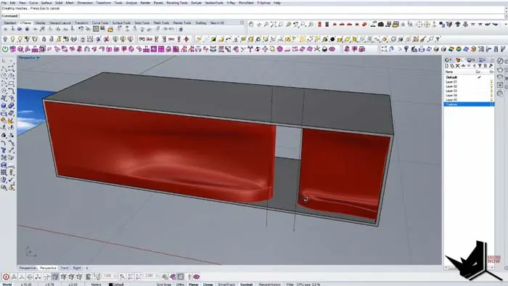Screen dimensions: 508x286
Task: Select the Default layer row
Action: tap(469, 78)
